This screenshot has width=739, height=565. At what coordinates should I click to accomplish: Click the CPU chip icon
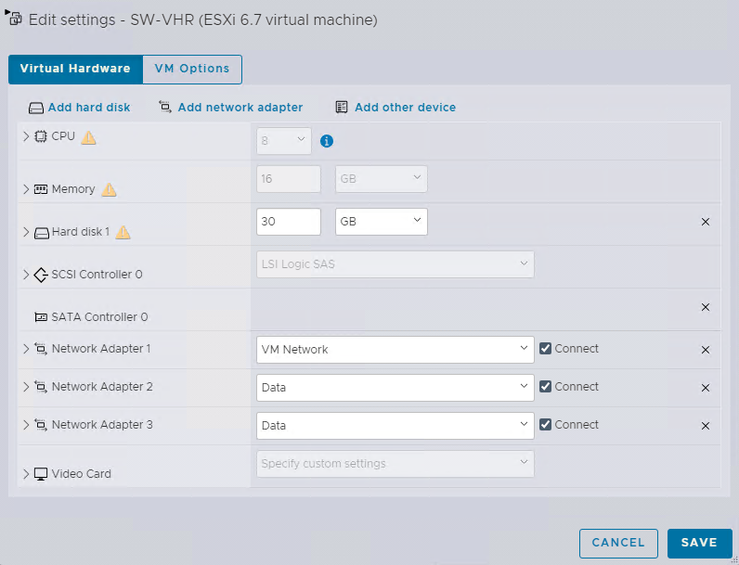click(41, 136)
